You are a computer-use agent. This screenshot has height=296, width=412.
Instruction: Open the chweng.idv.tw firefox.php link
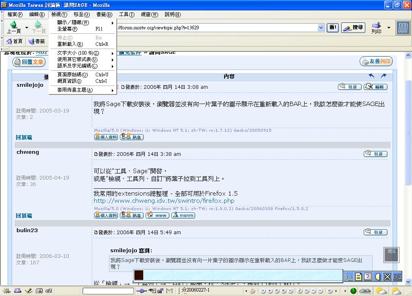click(164, 201)
